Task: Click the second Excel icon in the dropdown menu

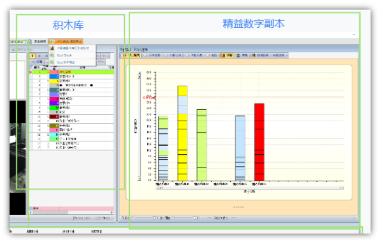Action: [52, 63]
